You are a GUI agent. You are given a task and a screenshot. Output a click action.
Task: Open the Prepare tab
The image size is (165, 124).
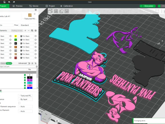click(x=4, y=6)
